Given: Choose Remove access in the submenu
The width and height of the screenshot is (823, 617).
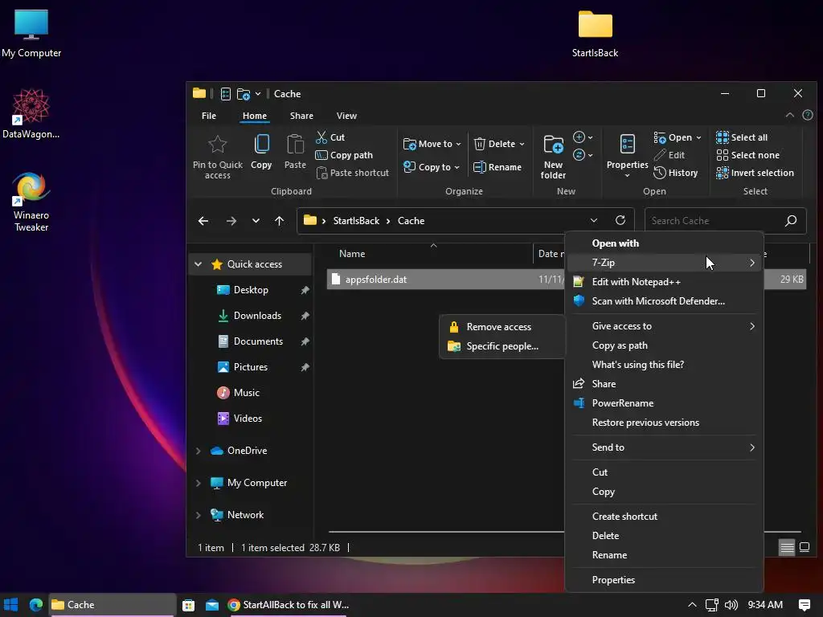Looking at the screenshot, I should point(502,327).
